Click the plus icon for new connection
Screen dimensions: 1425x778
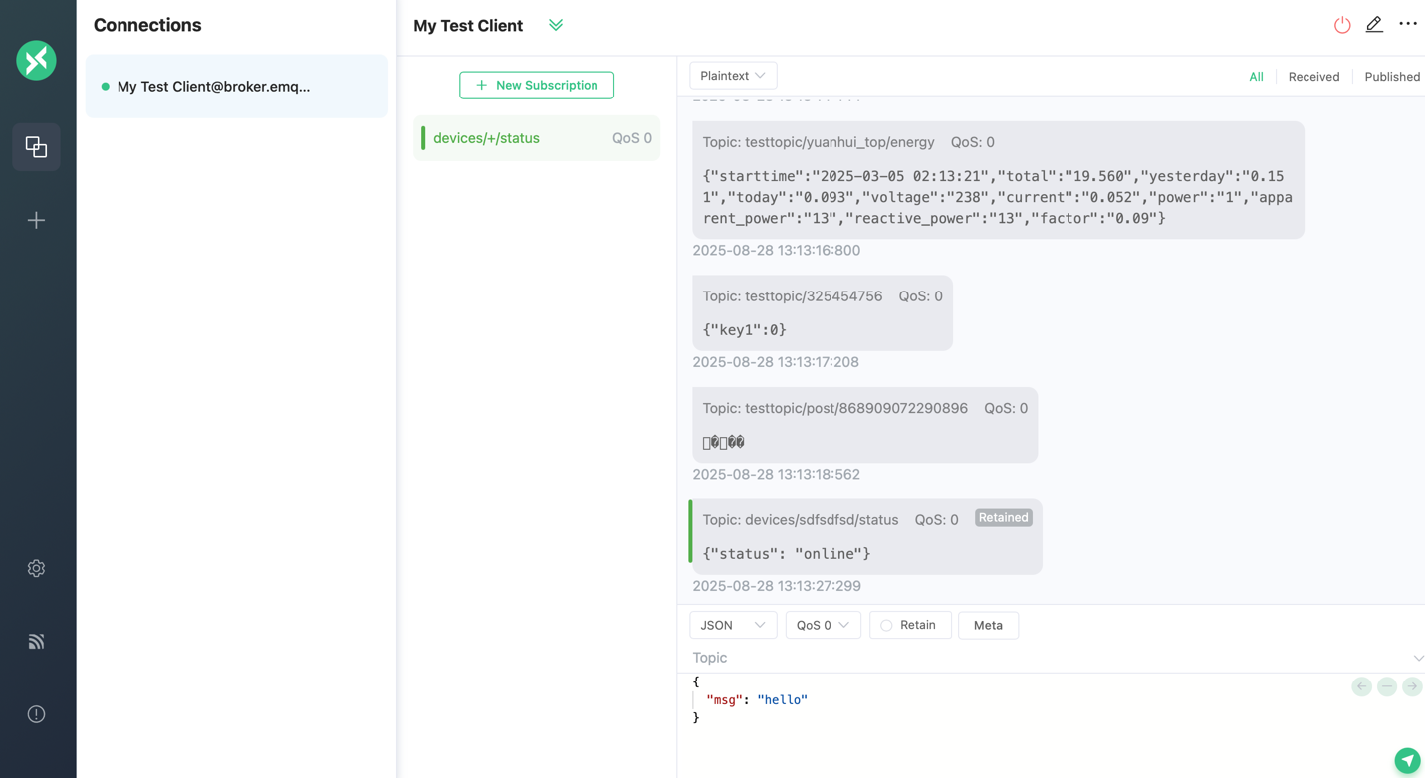point(37,220)
